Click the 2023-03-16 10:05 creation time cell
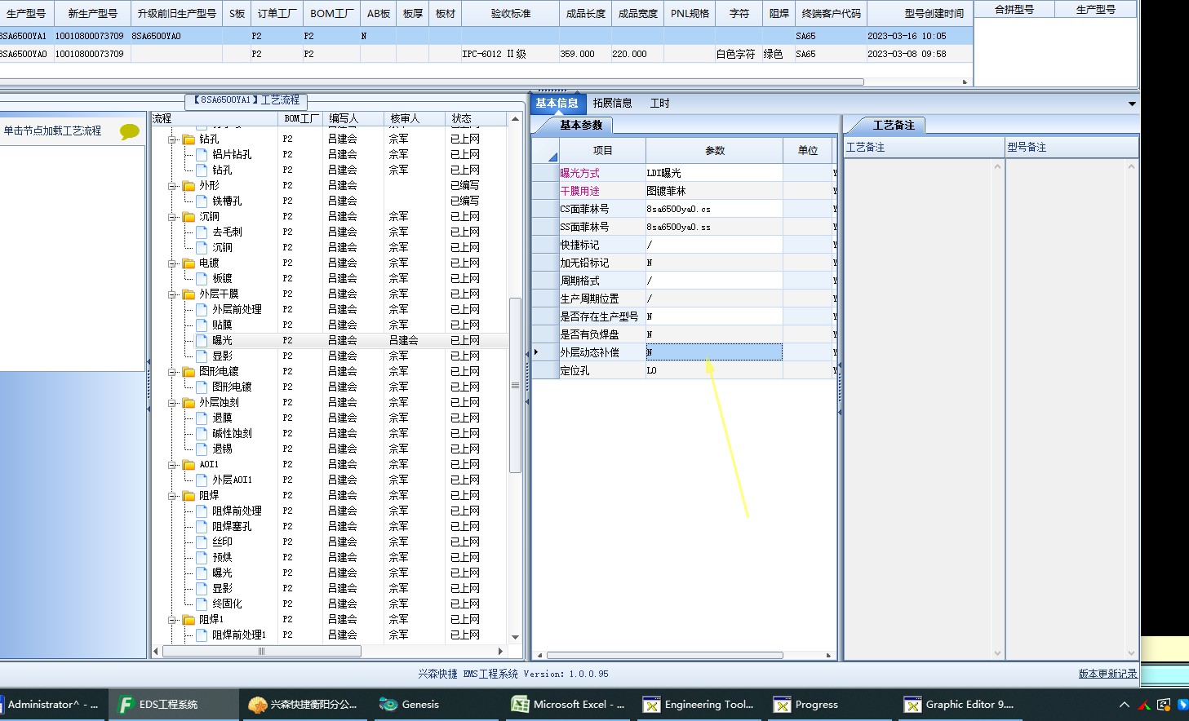Image resolution: width=1189 pixels, height=721 pixels. tap(920, 36)
